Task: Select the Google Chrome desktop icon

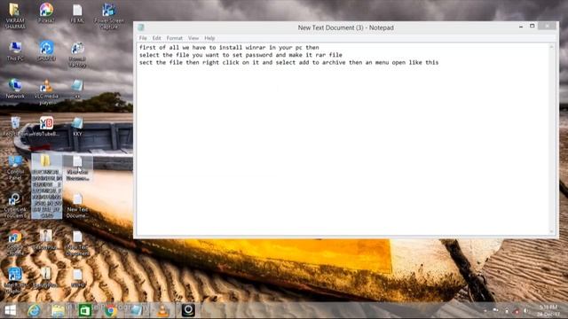Action: (x=15, y=243)
